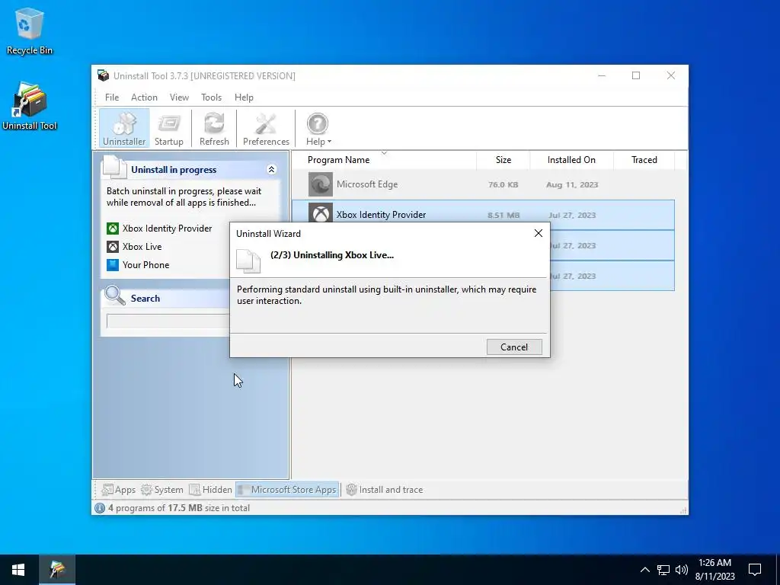
Task: Switch to the Startup toolbar section
Action: 168,128
